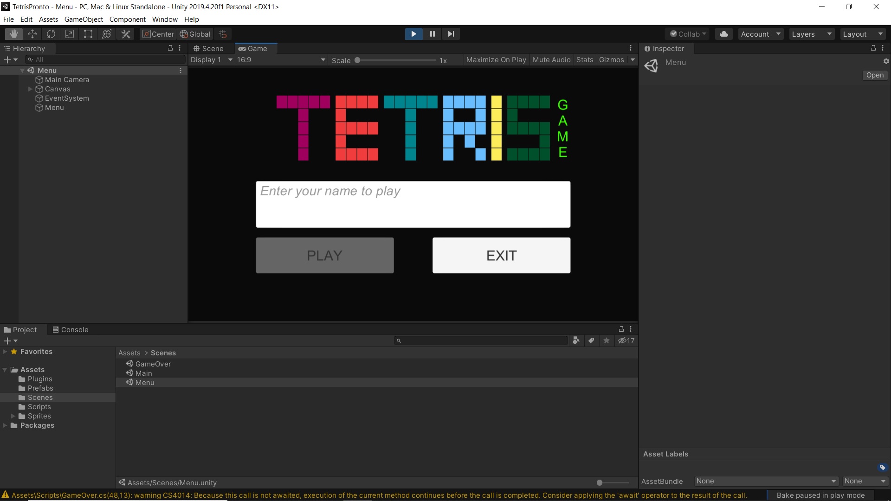Open the Layers dropdown
Viewport: 891px width, 501px height.
point(812,34)
